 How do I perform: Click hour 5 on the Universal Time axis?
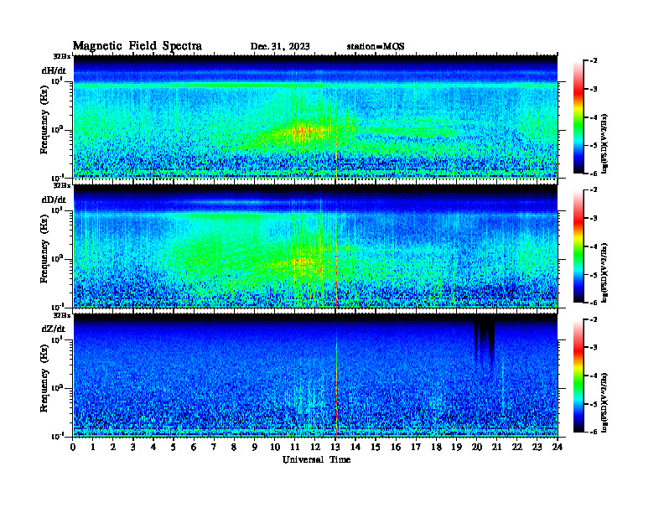tap(174, 448)
